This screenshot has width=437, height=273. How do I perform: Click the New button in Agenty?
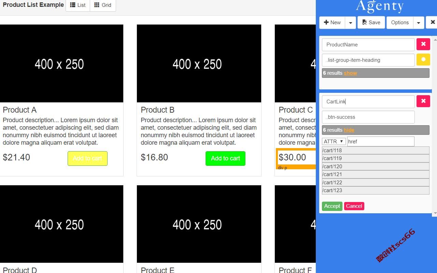332,23
